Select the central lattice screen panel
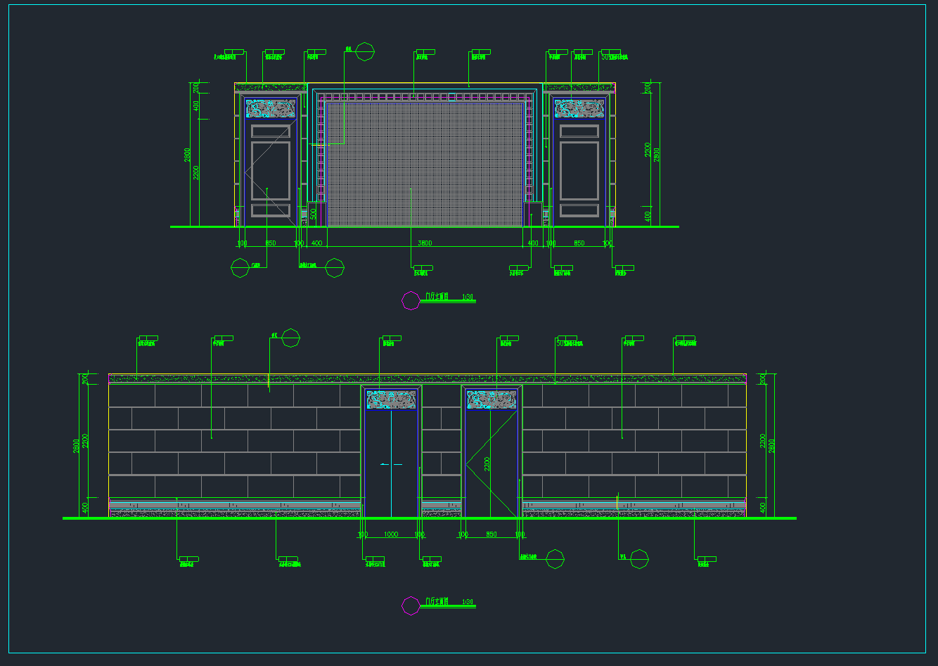Screen dimensions: 938x666 coord(425,163)
